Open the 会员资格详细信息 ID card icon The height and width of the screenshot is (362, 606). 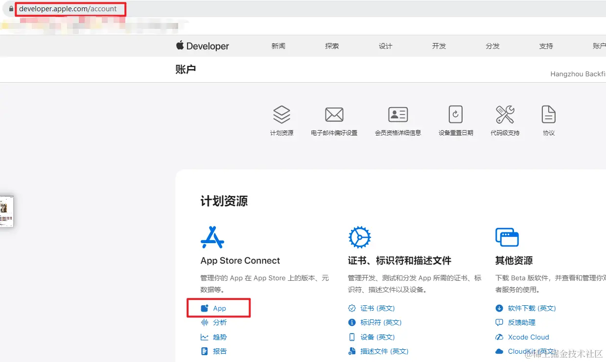click(x=398, y=115)
